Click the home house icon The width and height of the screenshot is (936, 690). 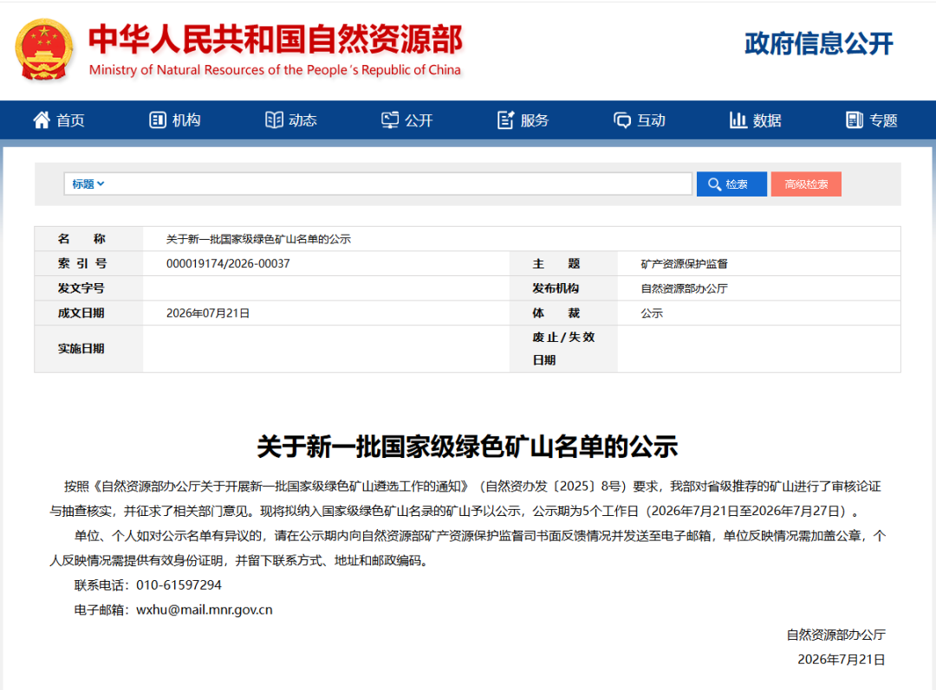pyautogui.click(x=42, y=119)
